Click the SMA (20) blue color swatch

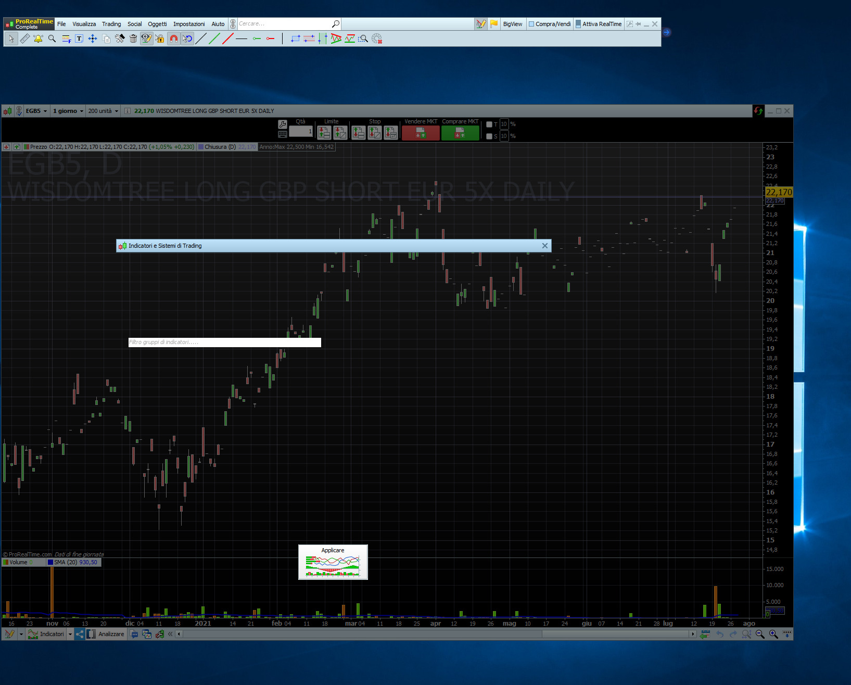[50, 562]
